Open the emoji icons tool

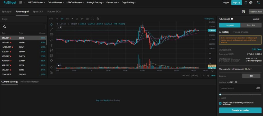click(x=51, y=60)
